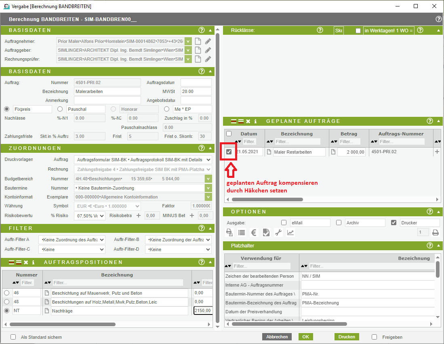Select the Pauschal radio button
Screen dimensions: 444x344
(60, 109)
